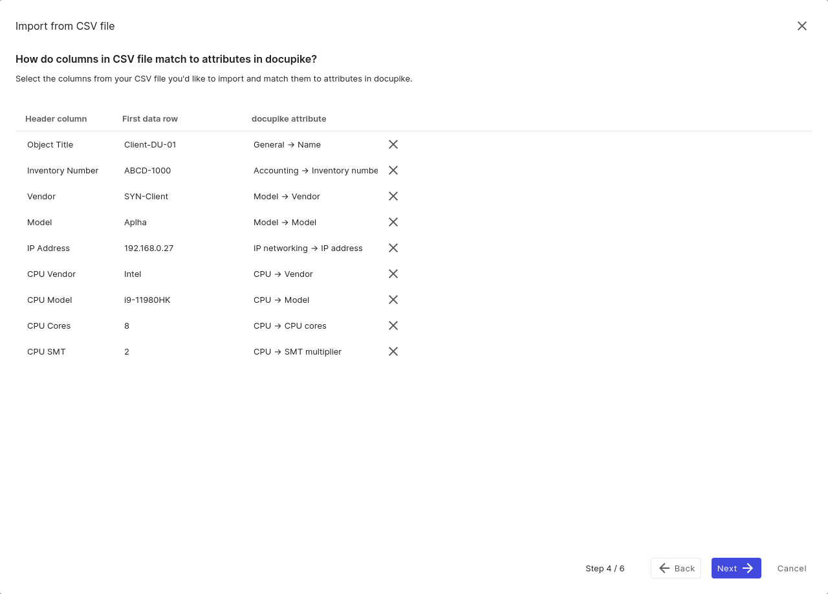
Task: Open the General → Name attribute selector
Action: pyautogui.click(x=315, y=144)
